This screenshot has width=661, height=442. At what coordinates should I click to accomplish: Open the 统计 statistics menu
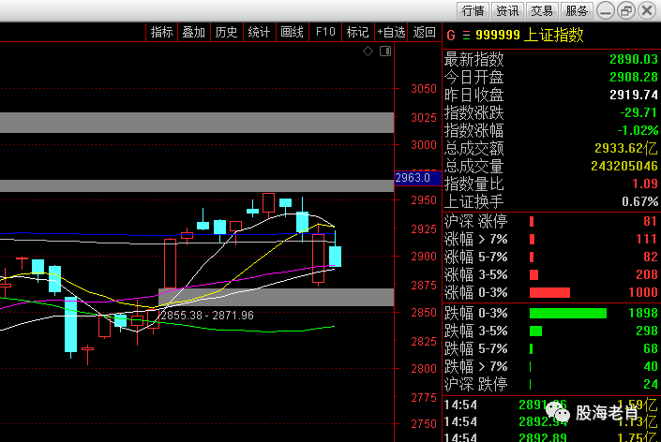[x=259, y=32]
